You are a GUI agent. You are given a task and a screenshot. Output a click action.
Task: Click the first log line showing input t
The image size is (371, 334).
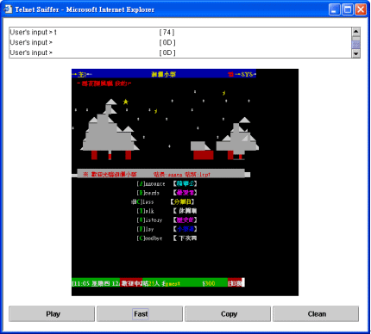pos(92,32)
